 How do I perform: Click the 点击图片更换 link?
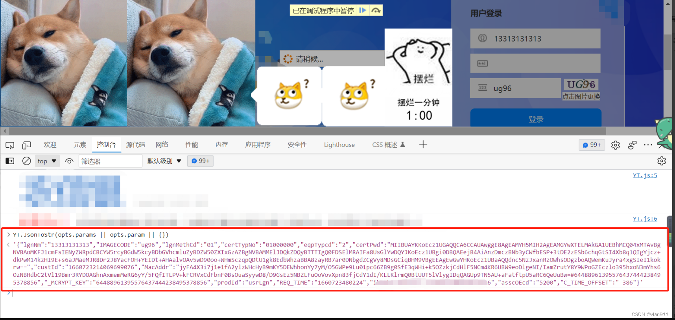coord(581,97)
